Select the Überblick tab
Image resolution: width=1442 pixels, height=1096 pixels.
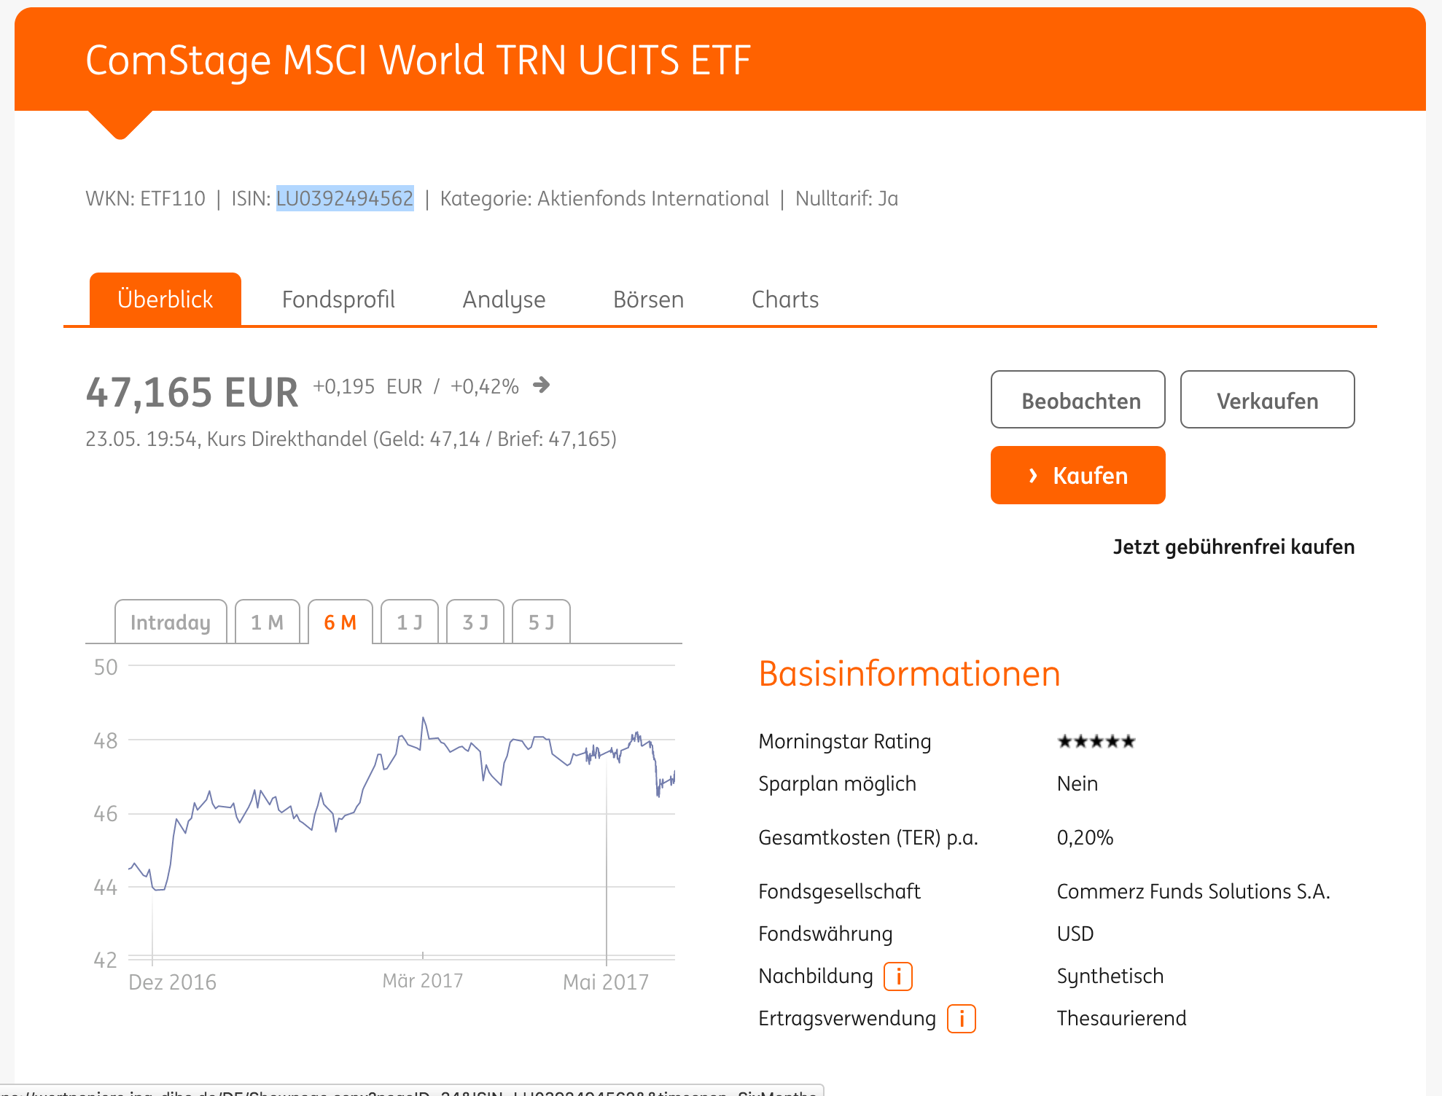point(165,300)
